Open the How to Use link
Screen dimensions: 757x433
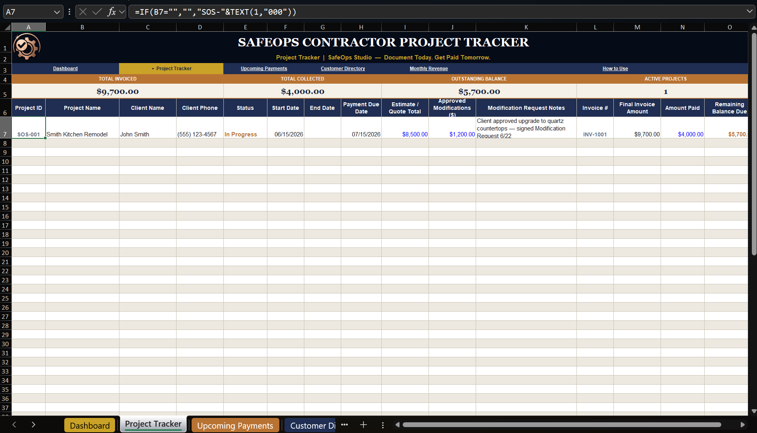(615, 69)
